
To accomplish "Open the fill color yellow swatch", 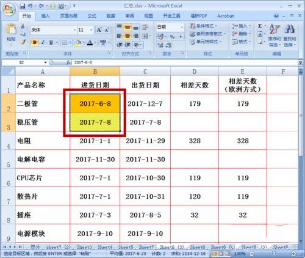I will coord(77,43).
